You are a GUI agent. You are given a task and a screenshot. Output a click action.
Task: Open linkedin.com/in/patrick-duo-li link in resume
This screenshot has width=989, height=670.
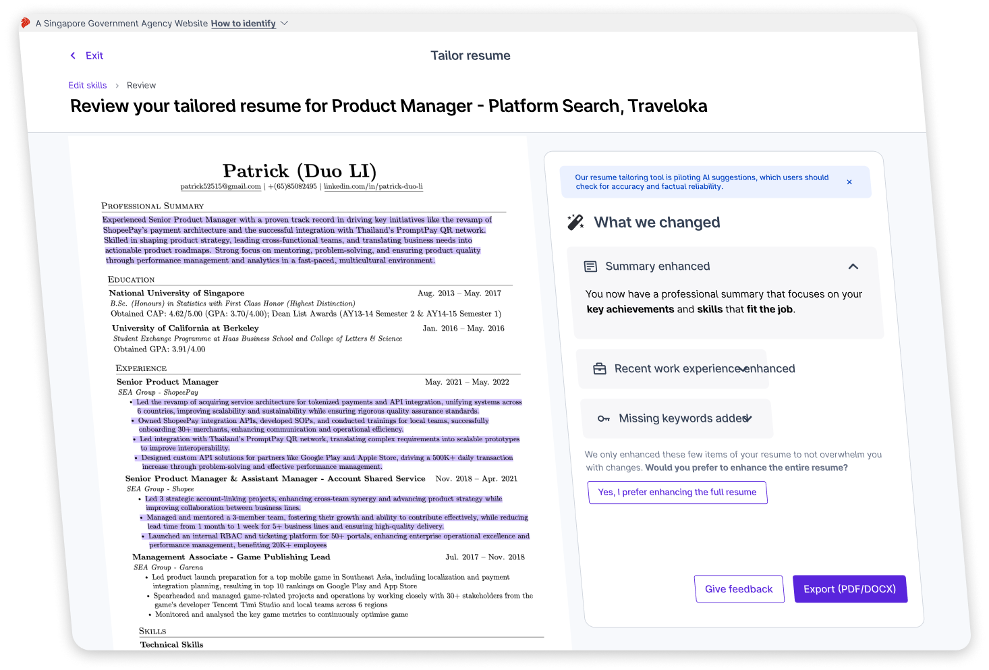373,186
